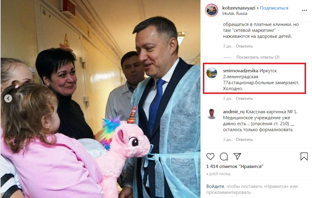312x198 pixels.
Task: Open kobzevnasvyazi profile picture
Action: (211, 10)
